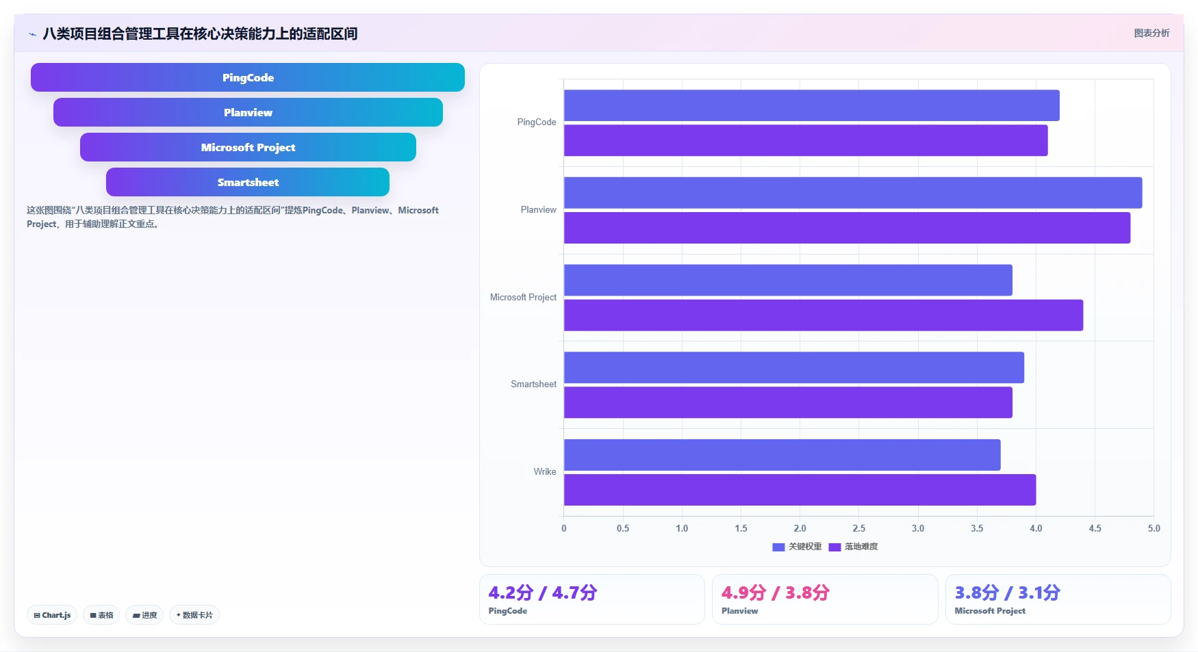Click the small icon before the chart title

[x=32, y=34]
